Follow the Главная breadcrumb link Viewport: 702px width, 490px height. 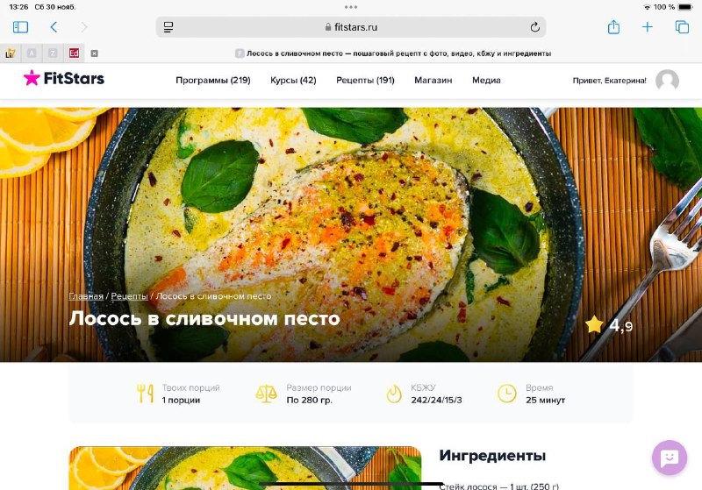coord(86,296)
